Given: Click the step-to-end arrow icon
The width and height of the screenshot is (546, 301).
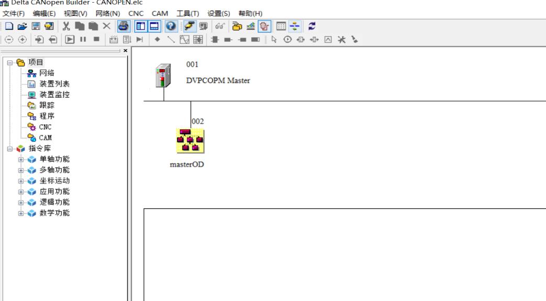Looking at the screenshot, I should point(140,39).
